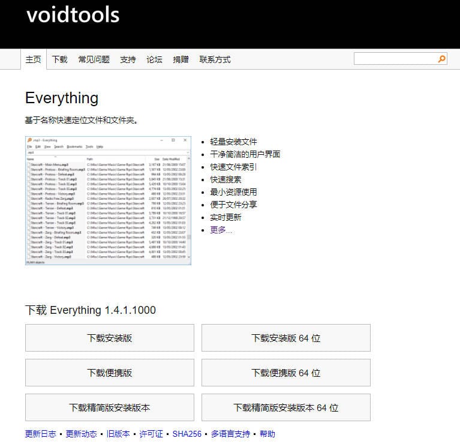This screenshot has width=460, height=444.
Task: Click the text 基于名称快速定位文件和文件夹。
Action: pos(81,120)
